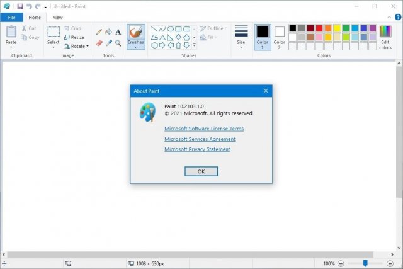
Task: Open Microsoft Privacy Statement link
Action: point(197,149)
